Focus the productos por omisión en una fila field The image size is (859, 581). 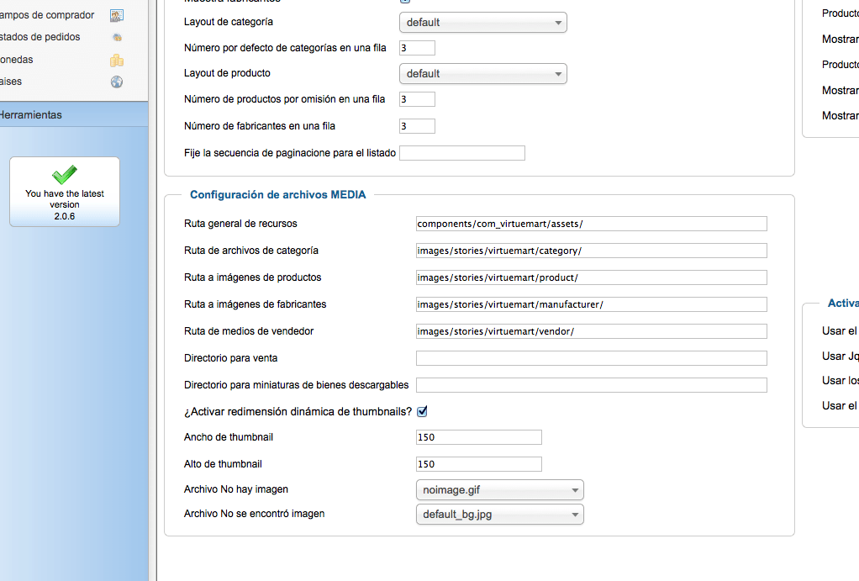click(x=418, y=99)
